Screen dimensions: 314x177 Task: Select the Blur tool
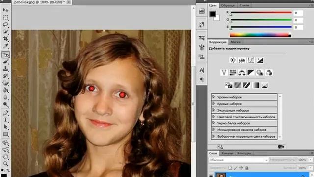[x=5, y=97]
